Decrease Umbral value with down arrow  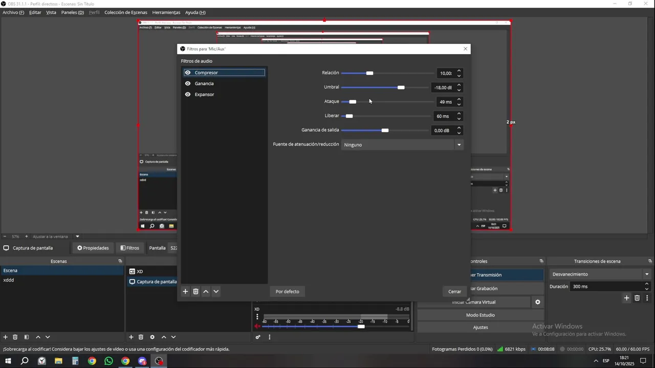point(459,90)
